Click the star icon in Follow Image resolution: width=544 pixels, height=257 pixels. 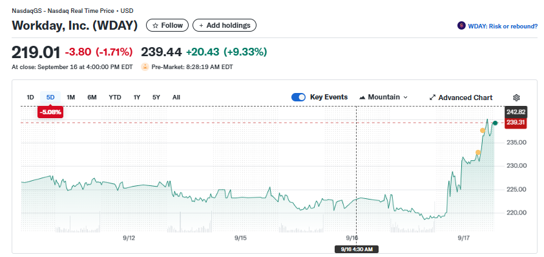pyautogui.click(x=156, y=25)
